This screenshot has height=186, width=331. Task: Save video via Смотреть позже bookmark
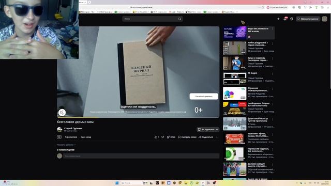tap(187, 137)
